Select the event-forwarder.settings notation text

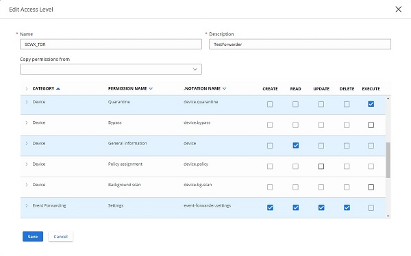pos(207,206)
